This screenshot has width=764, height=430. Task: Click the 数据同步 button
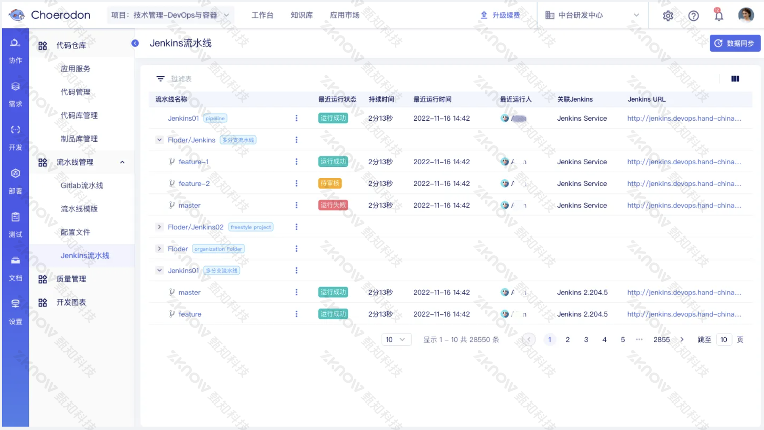[x=735, y=43]
